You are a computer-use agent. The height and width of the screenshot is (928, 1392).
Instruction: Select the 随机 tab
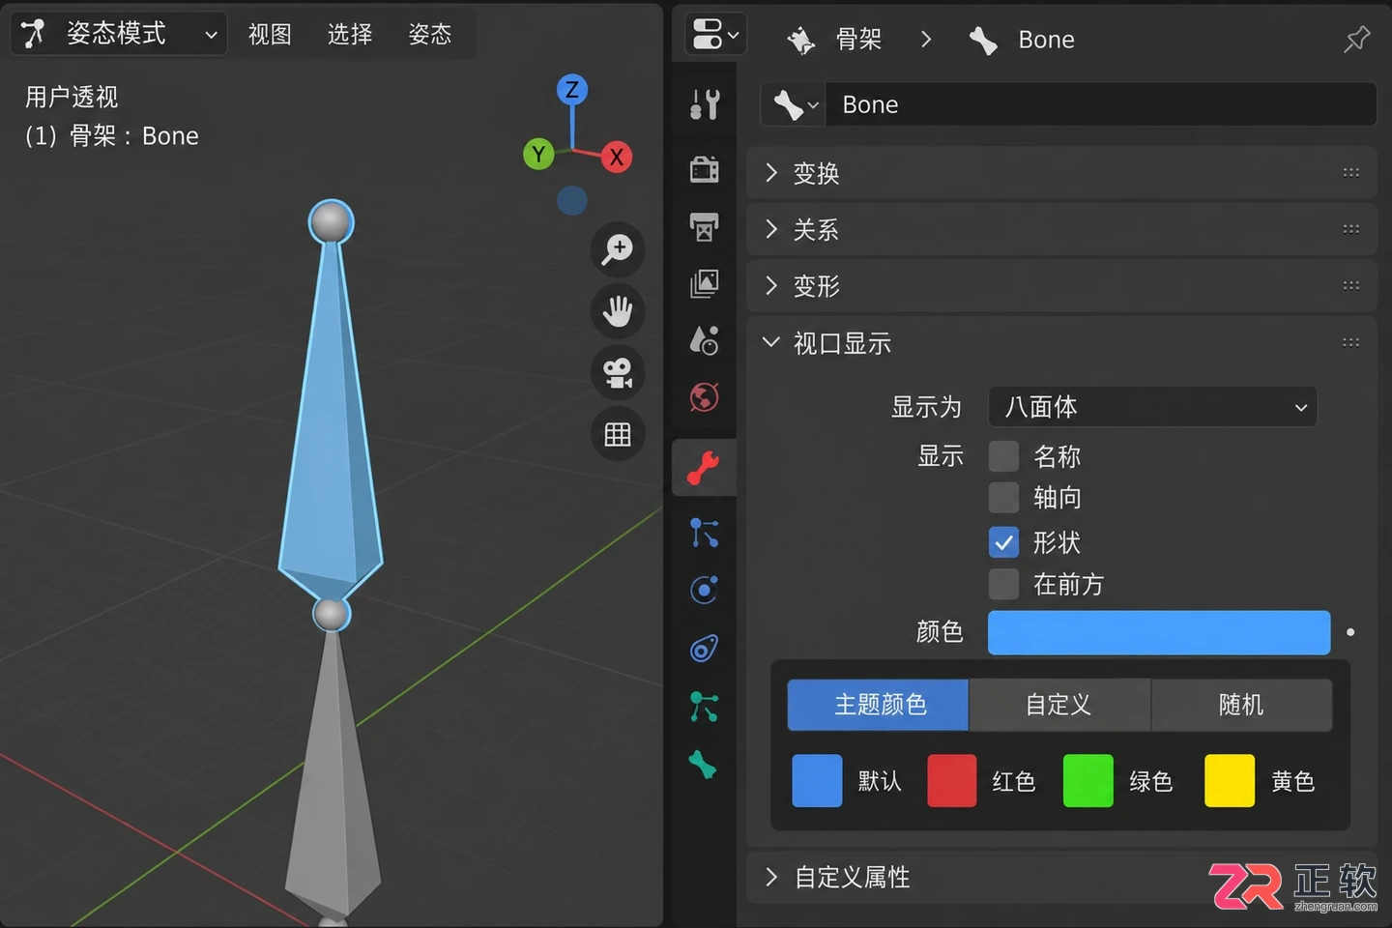click(x=1242, y=705)
